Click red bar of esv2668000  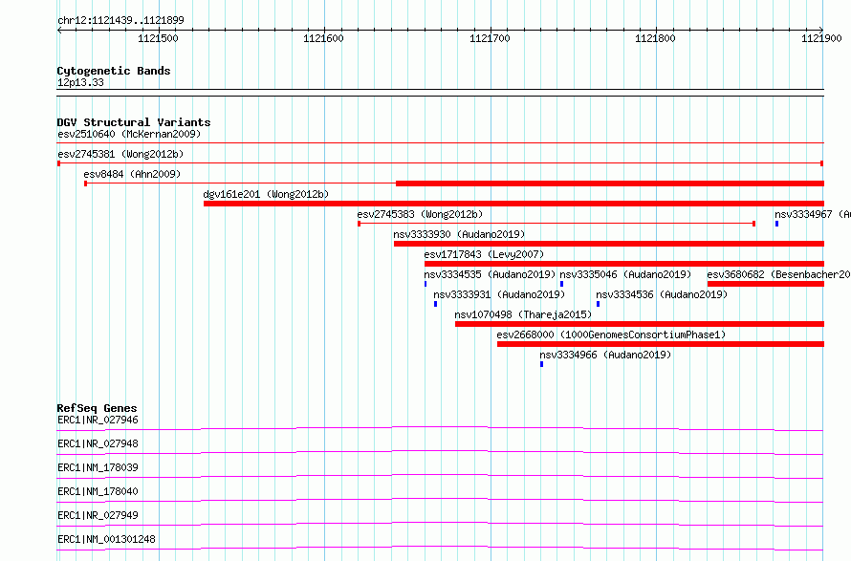click(x=661, y=344)
